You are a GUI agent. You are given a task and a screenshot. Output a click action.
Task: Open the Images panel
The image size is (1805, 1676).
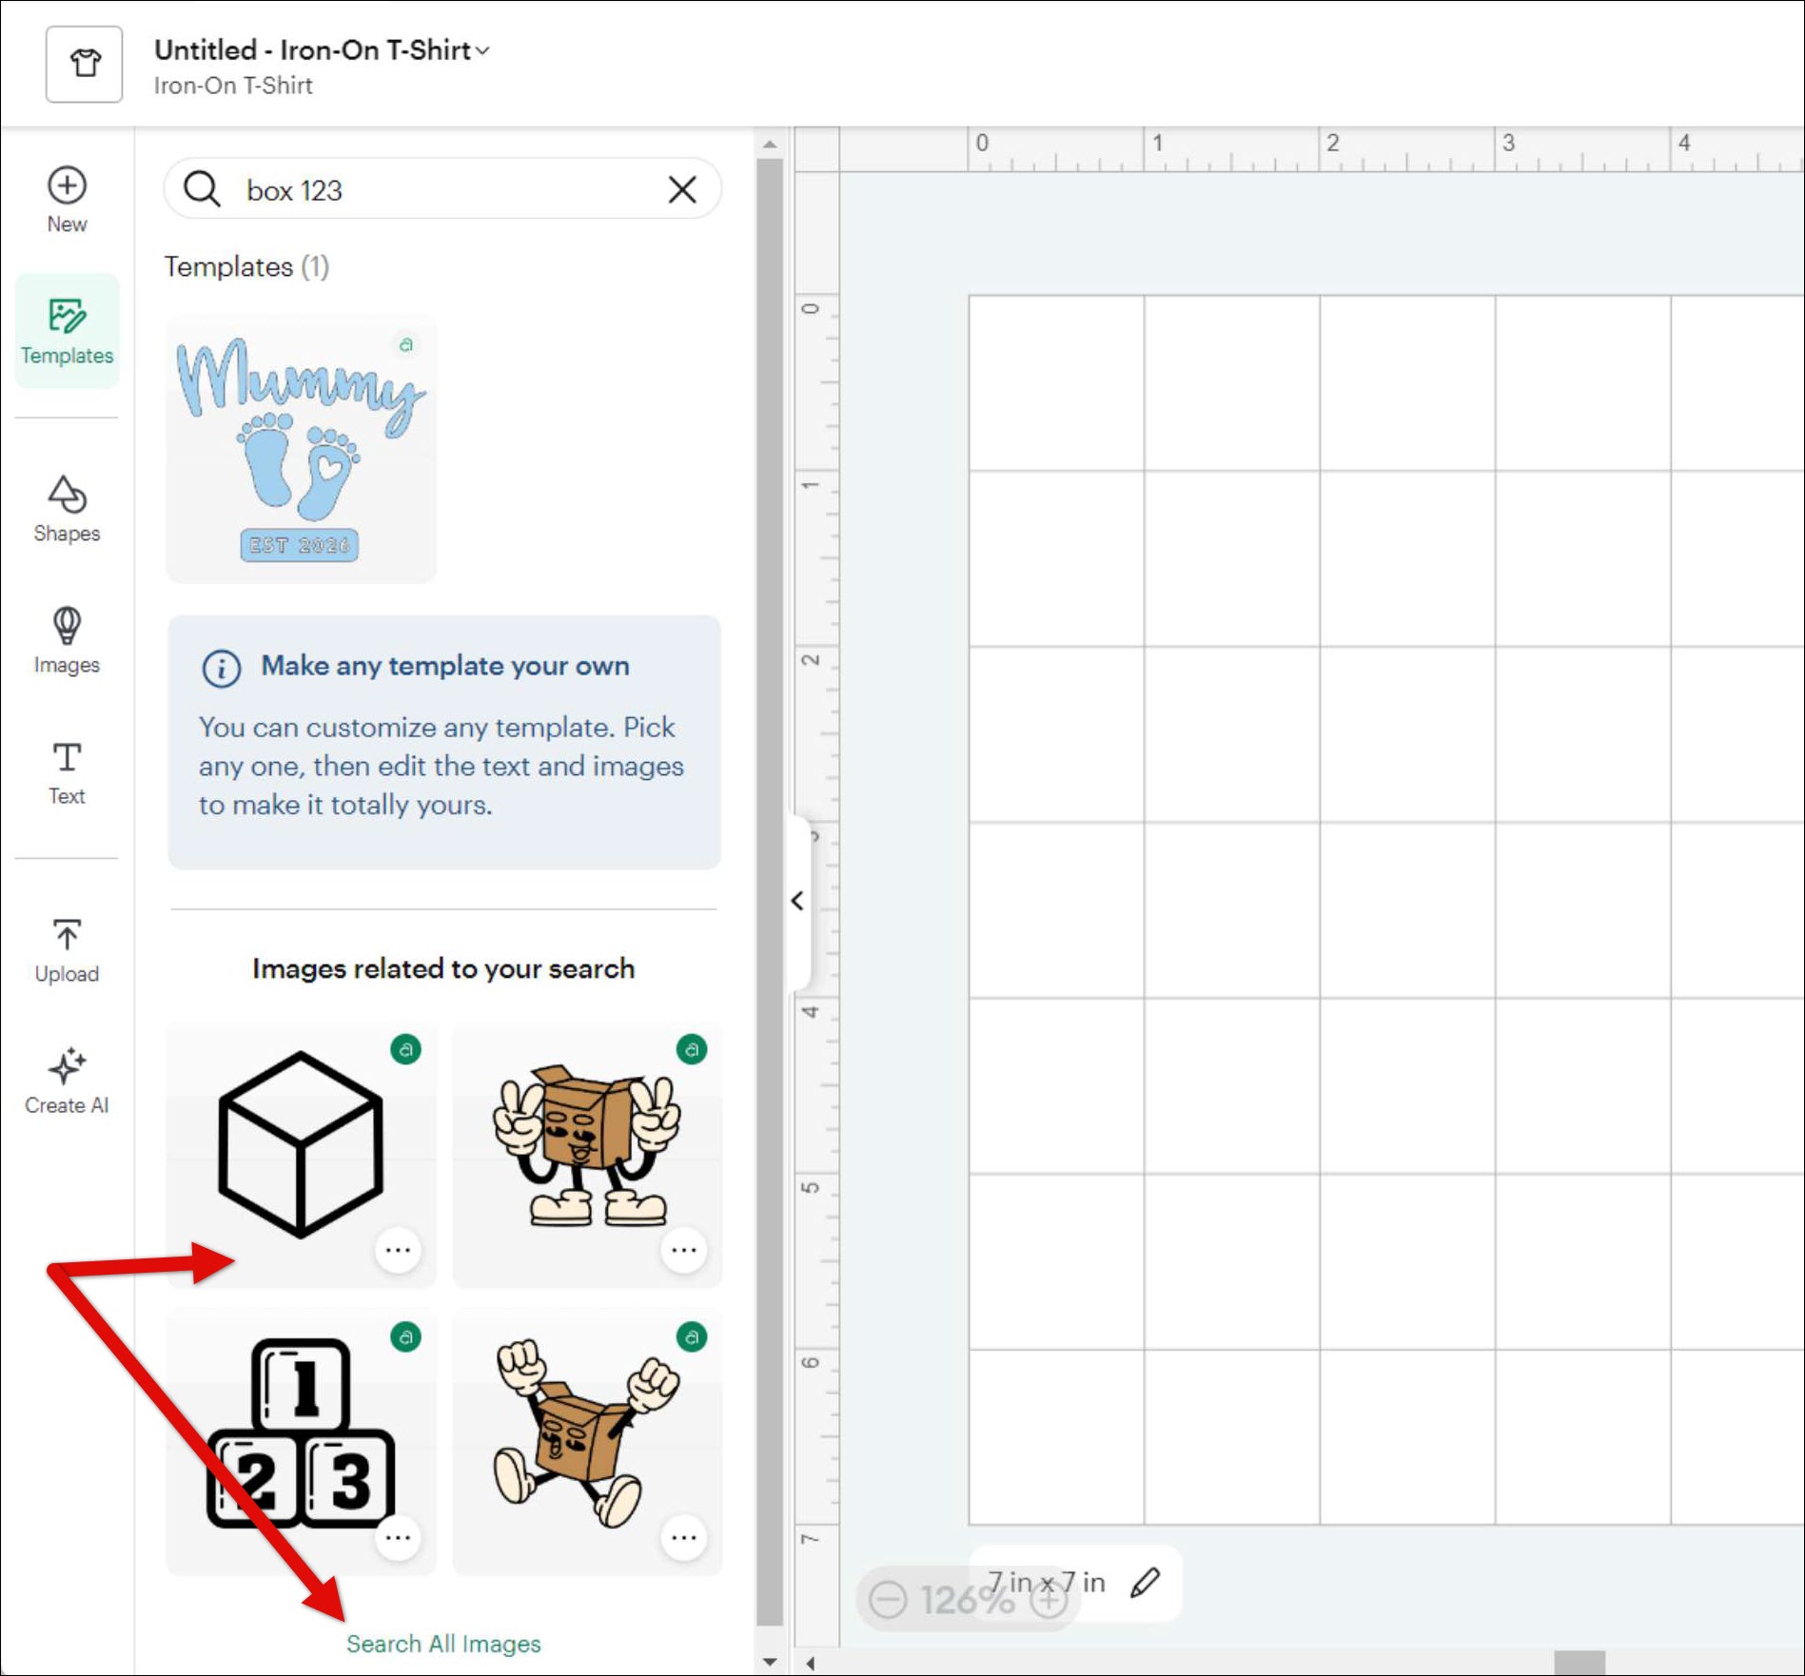tap(67, 640)
